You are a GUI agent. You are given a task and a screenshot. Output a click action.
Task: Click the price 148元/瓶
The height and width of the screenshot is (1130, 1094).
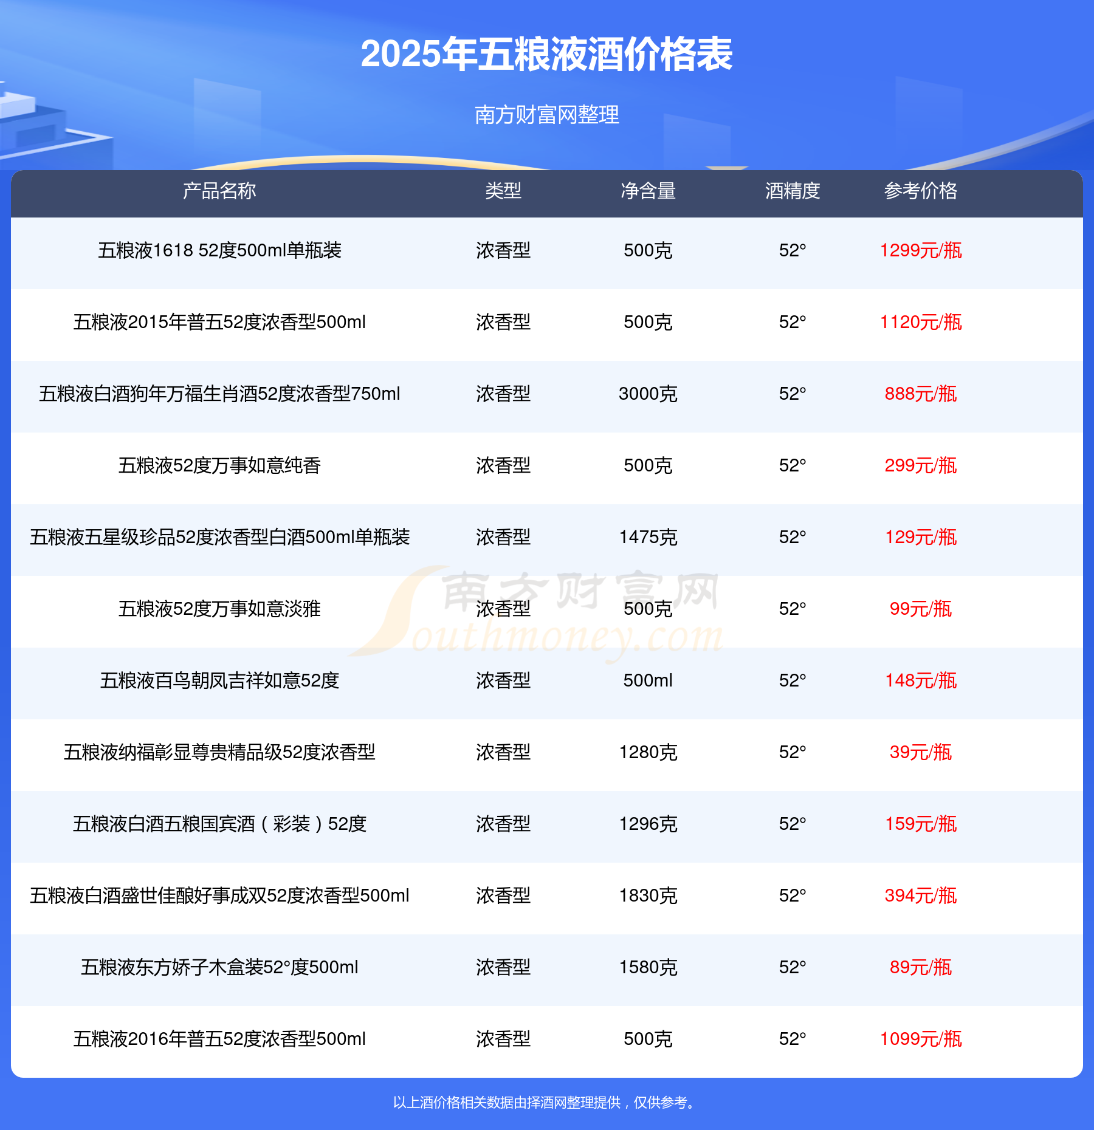921,680
